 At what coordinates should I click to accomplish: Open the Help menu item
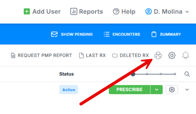click(x=124, y=12)
